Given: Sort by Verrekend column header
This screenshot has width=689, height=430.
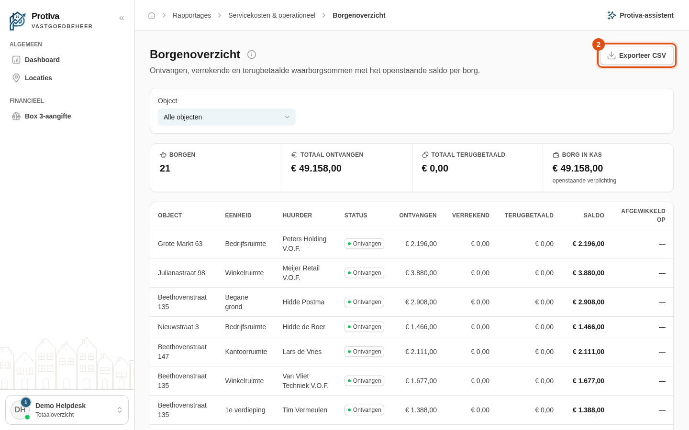Looking at the screenshot, I should click(x=471, y=215).
